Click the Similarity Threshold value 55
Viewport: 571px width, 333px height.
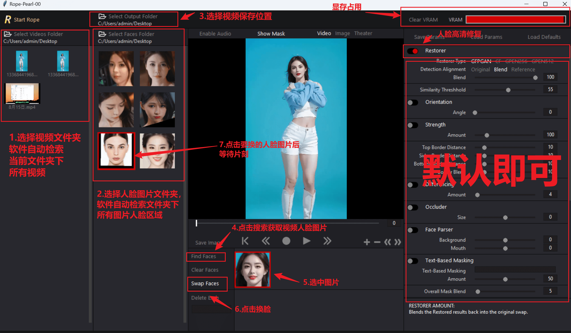coord(550,89)
